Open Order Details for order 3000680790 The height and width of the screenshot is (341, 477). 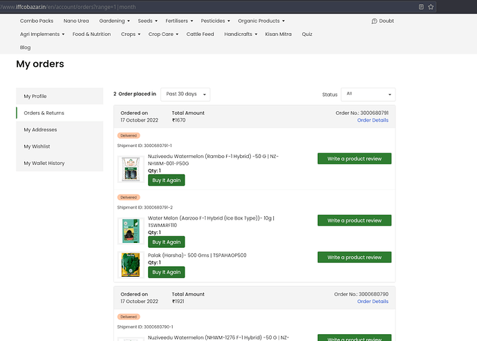tap(373, 302)
